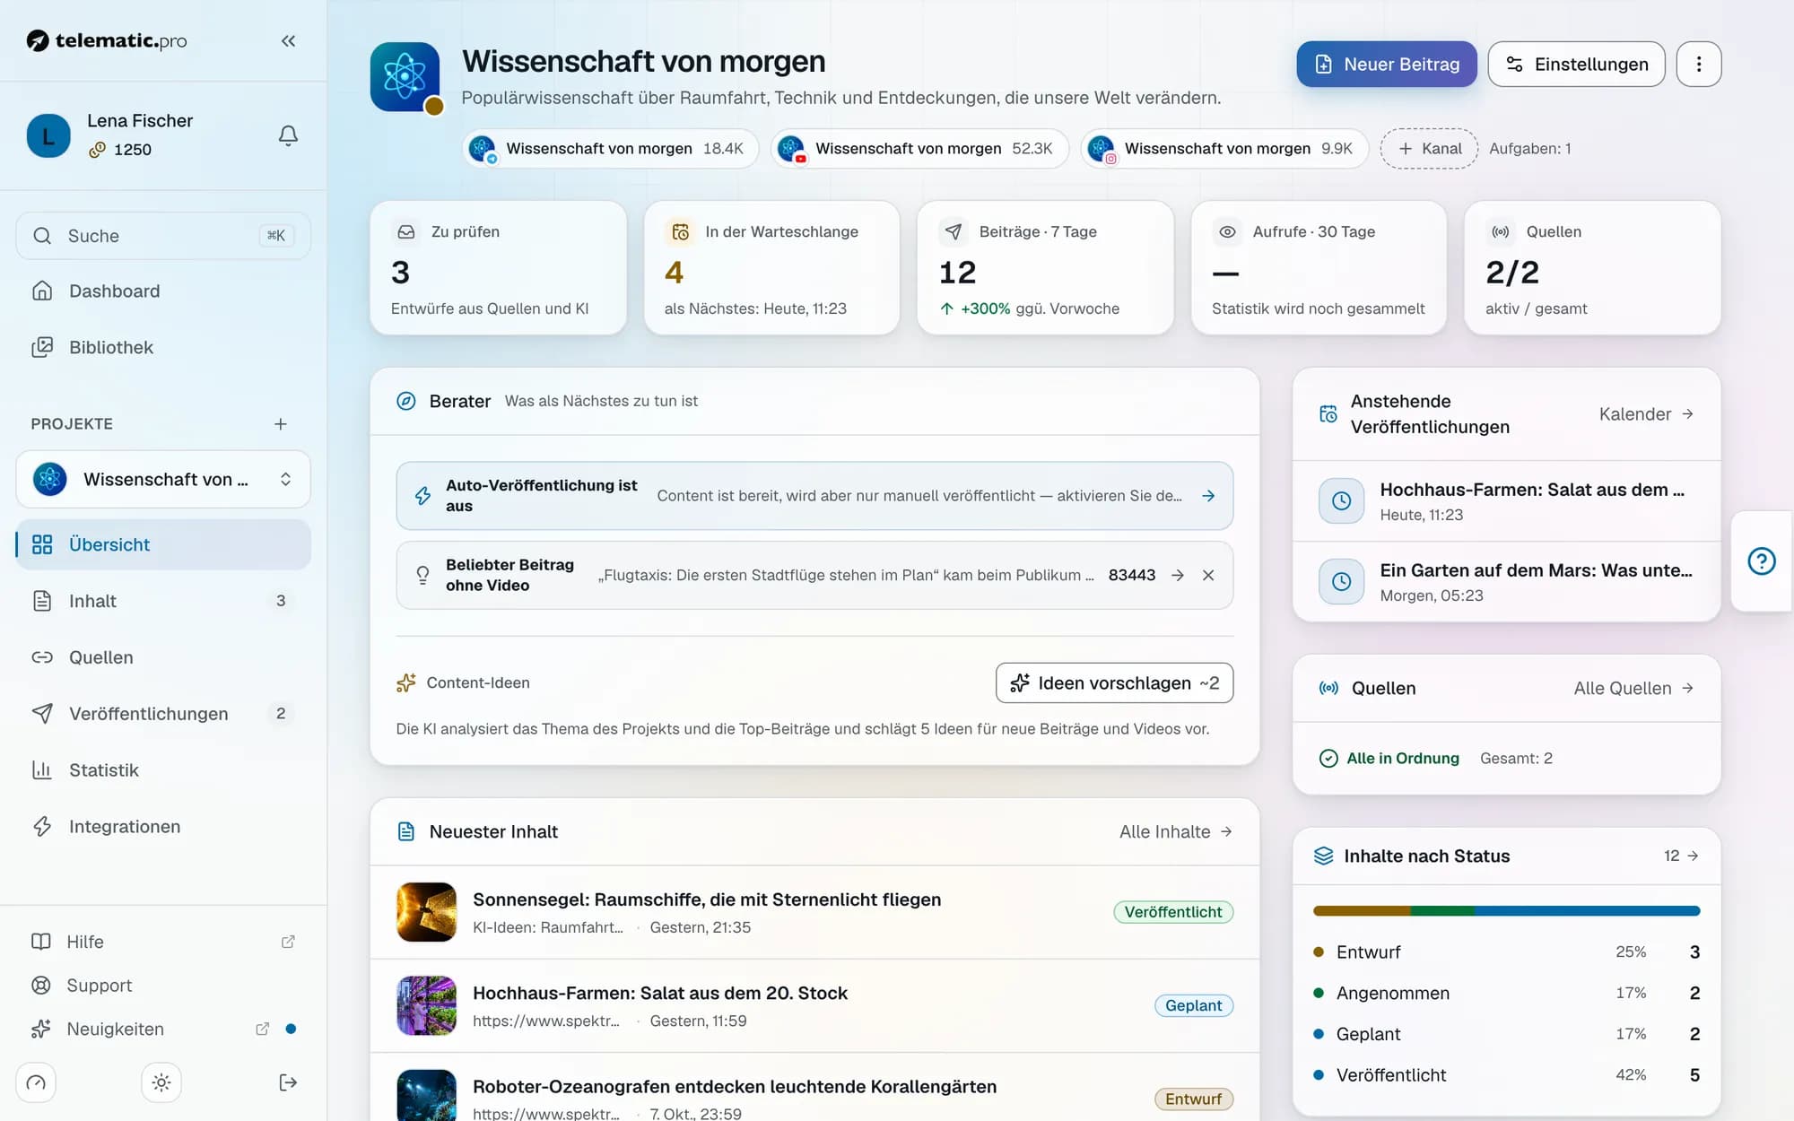Click the project atom avatar in header
Image resolution: width=1794 pixels, height=1121 pixels.
[405, 77]
